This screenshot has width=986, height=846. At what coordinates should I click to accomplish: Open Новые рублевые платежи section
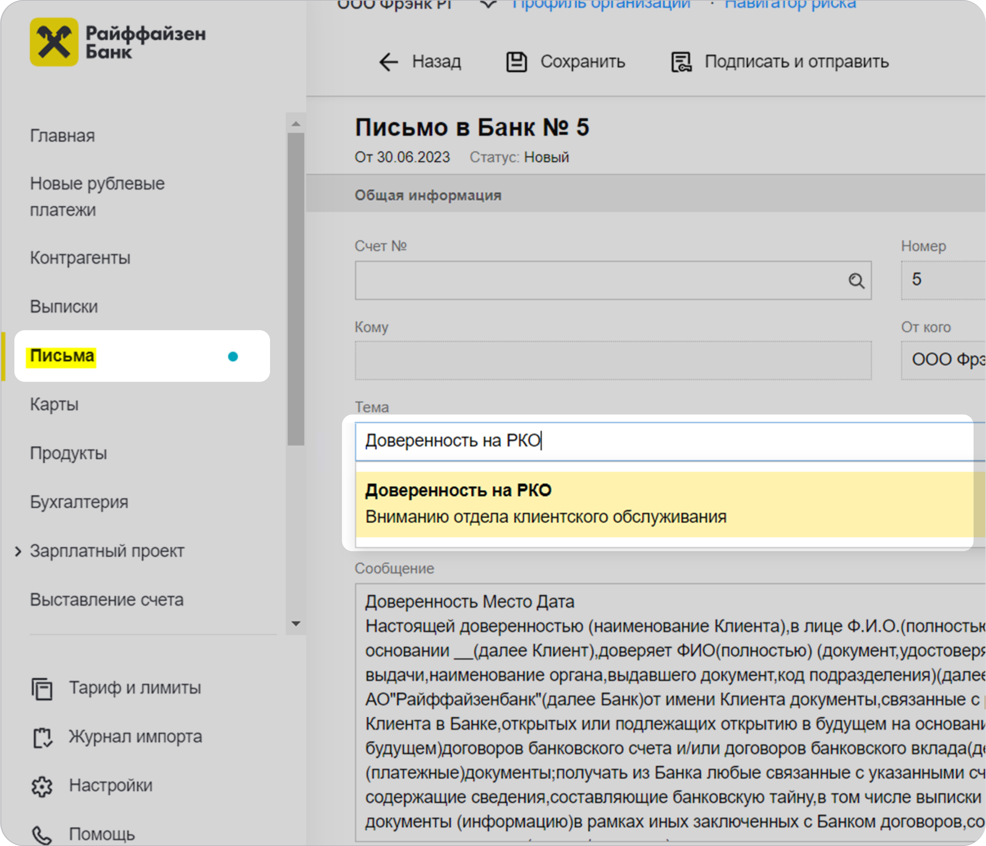pos(97,197)
